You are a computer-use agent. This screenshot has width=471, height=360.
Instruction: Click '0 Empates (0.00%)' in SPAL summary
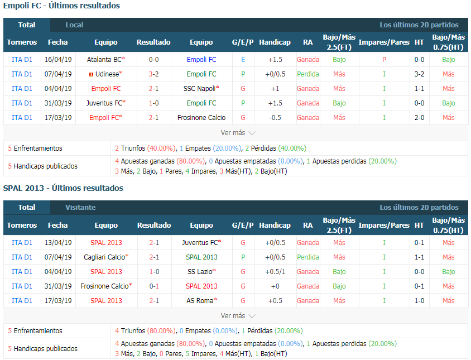209,331
